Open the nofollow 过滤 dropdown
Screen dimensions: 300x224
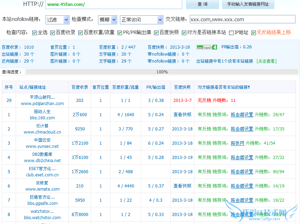point(57,20)
